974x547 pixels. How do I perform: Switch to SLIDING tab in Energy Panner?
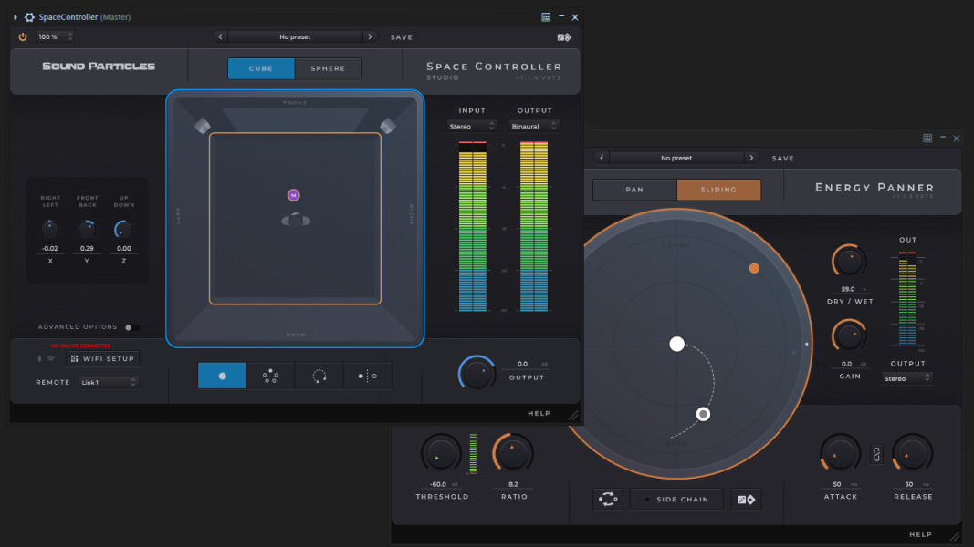point(718,190)
